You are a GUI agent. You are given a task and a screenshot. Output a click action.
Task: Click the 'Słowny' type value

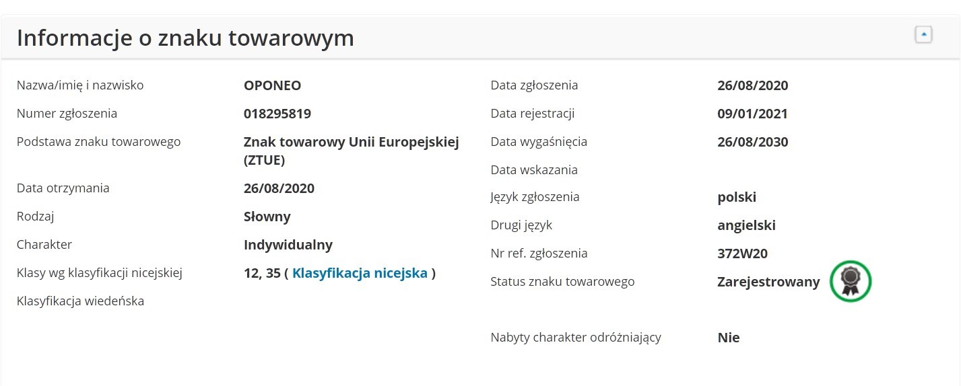pos(267,217)
